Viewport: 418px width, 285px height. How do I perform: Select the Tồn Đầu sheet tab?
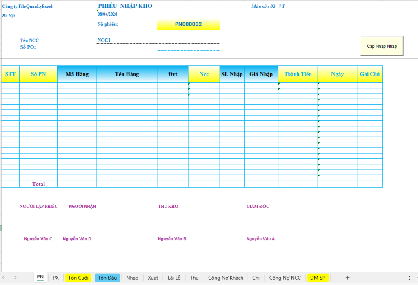pyautogui.click(x=107, y=278)
